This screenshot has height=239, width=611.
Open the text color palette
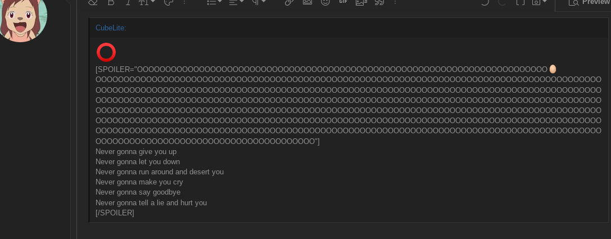point(168,2)
